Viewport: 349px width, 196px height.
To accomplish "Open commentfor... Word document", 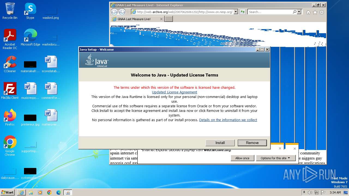I will tap(51, 91).
